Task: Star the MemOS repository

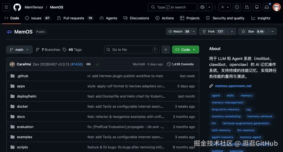Action: point(253,31)
